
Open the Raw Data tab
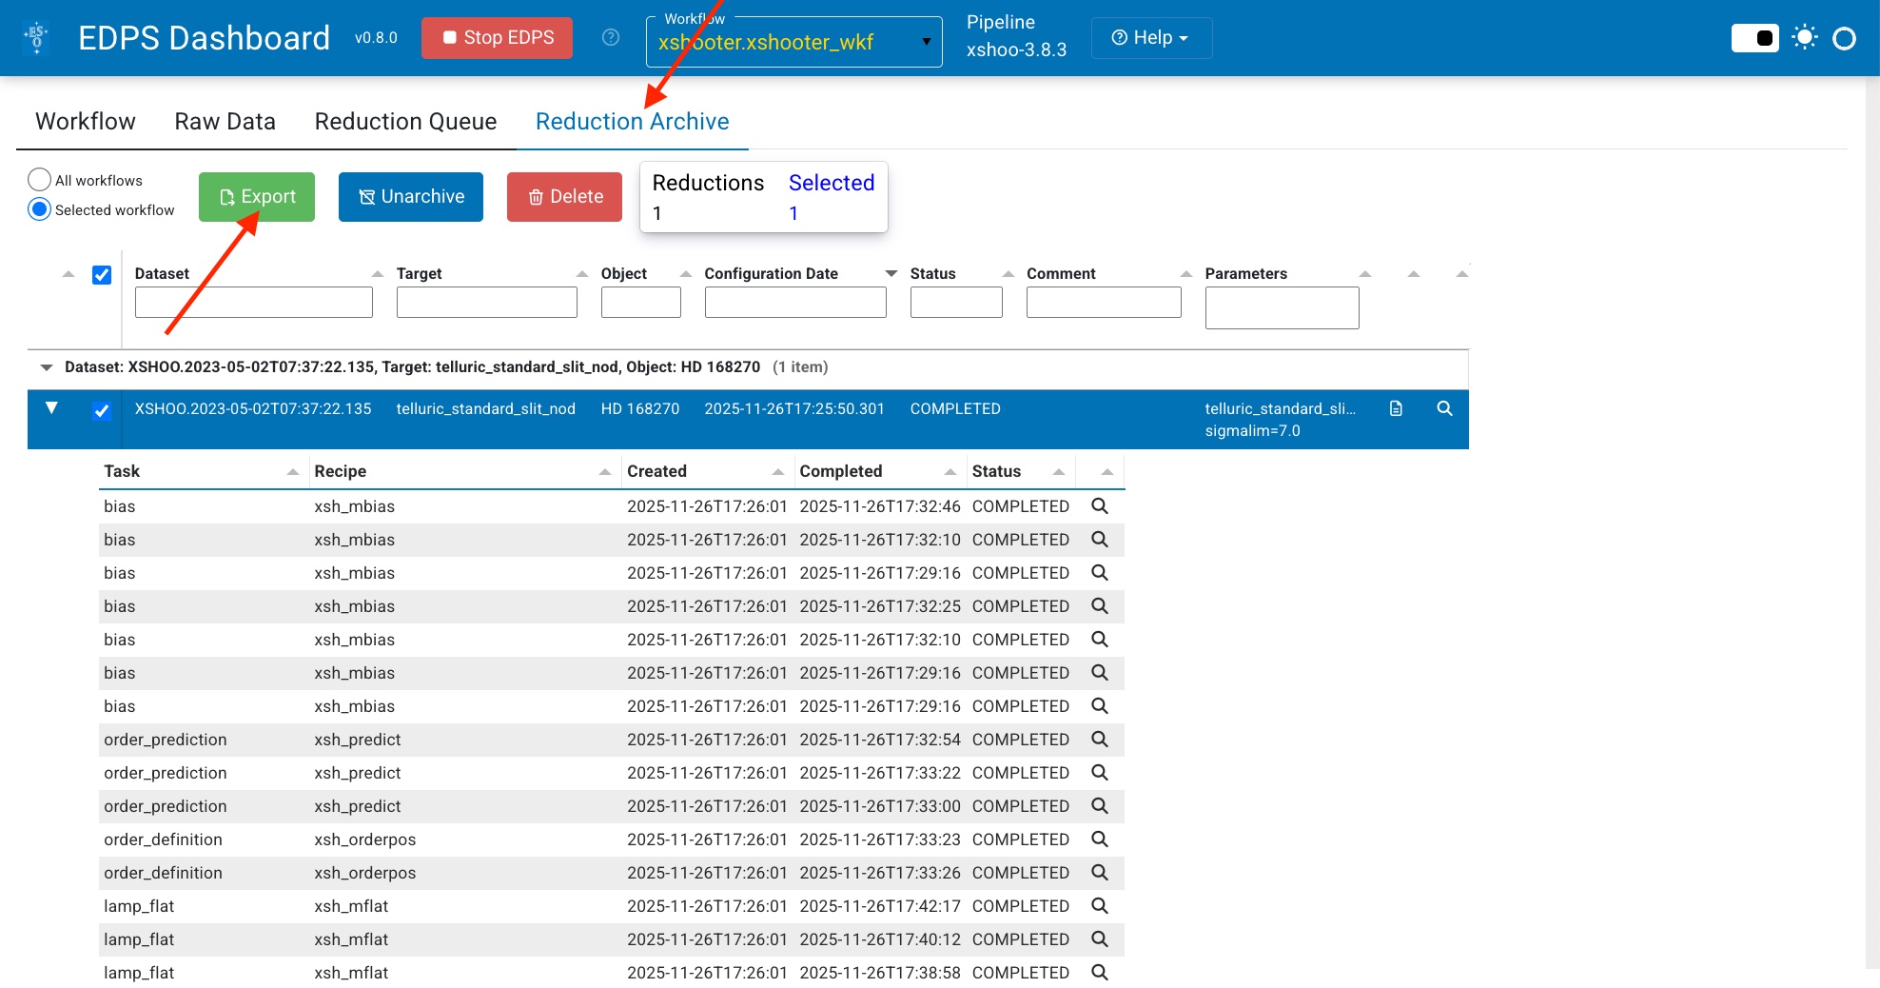tap(225, 122)
